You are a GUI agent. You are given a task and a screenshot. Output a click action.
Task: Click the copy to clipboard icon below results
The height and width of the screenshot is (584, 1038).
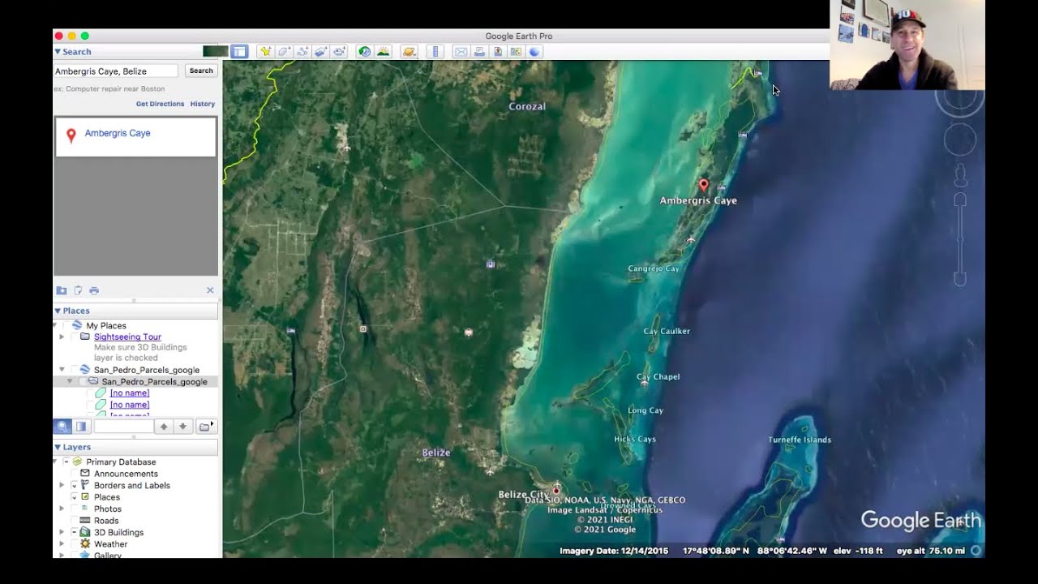point(78,290)
